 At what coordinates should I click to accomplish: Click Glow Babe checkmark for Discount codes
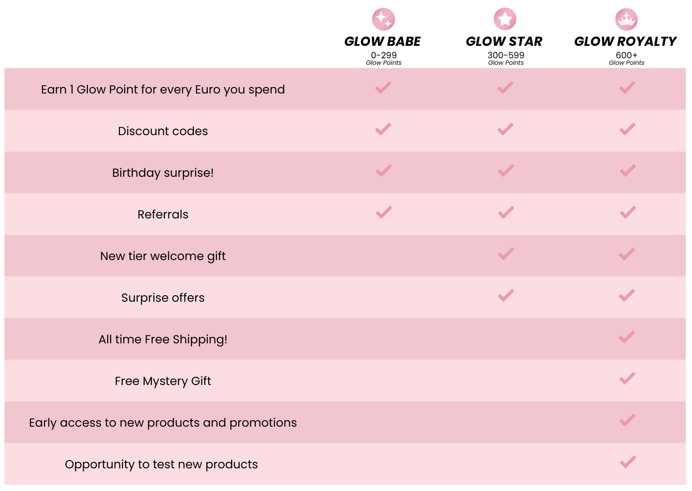click(383, 129)
